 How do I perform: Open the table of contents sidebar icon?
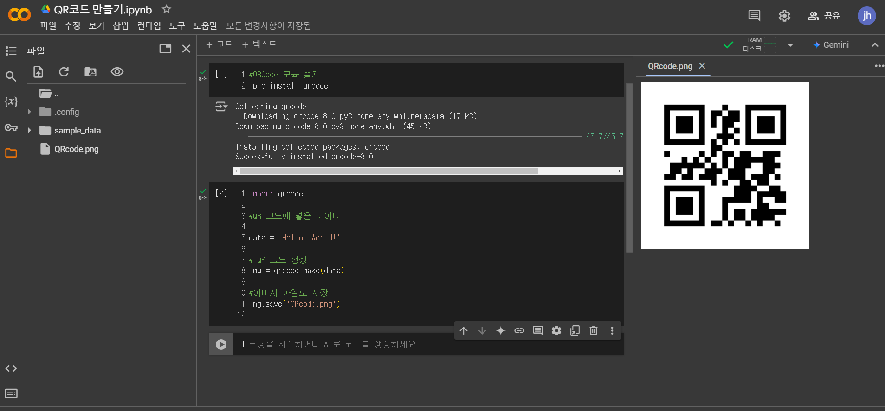click(x=11, y=51)
